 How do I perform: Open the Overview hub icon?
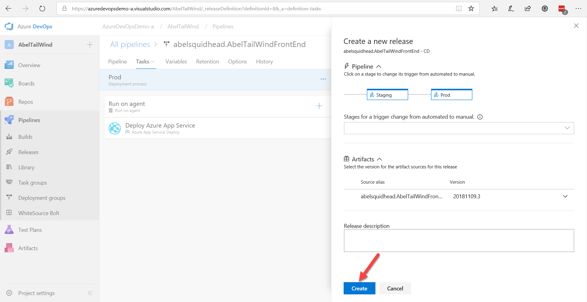point(9,65)
